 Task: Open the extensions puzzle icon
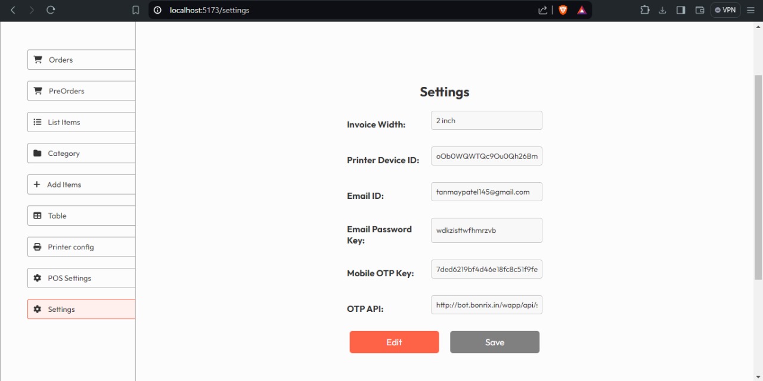[x=645, y=10]
